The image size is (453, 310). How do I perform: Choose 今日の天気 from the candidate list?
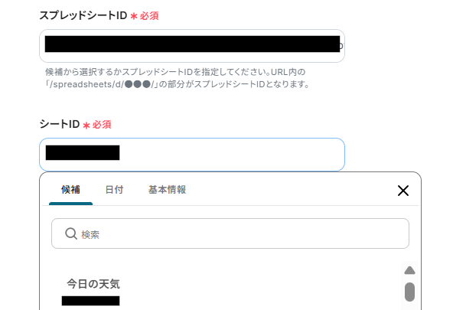coord(93,284)
